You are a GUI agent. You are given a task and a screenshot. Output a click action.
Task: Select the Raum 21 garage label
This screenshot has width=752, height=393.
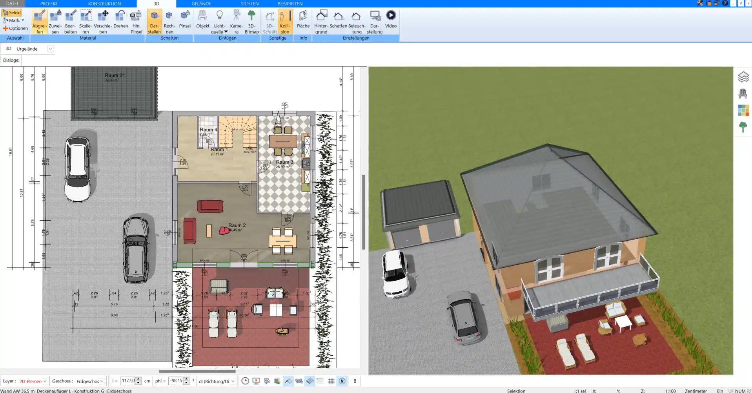pos(115,75)
